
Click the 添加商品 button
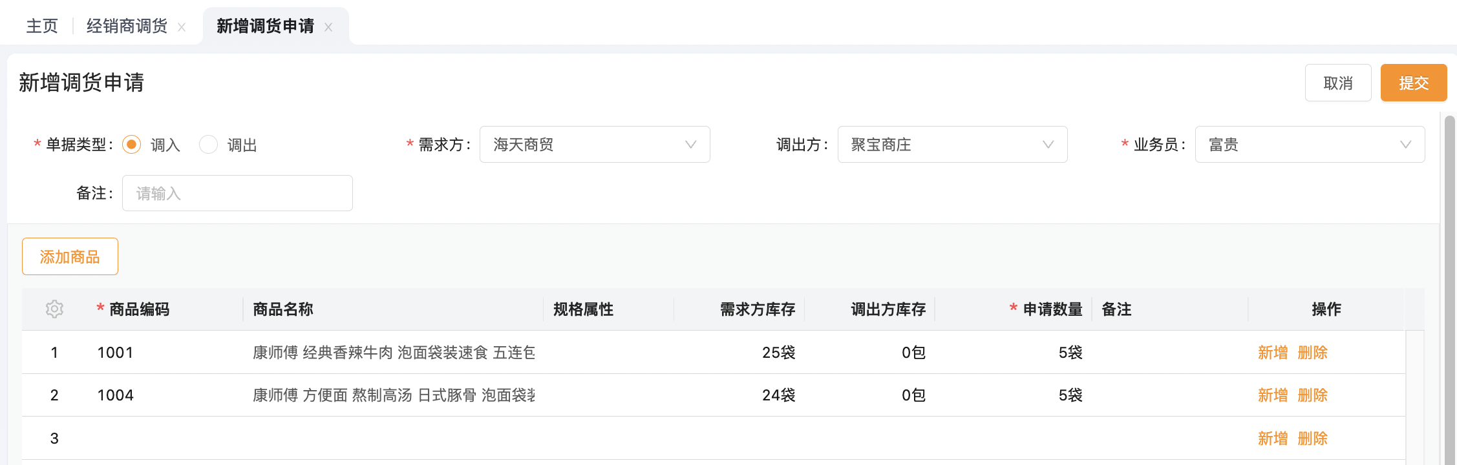(x=70, y=256)
